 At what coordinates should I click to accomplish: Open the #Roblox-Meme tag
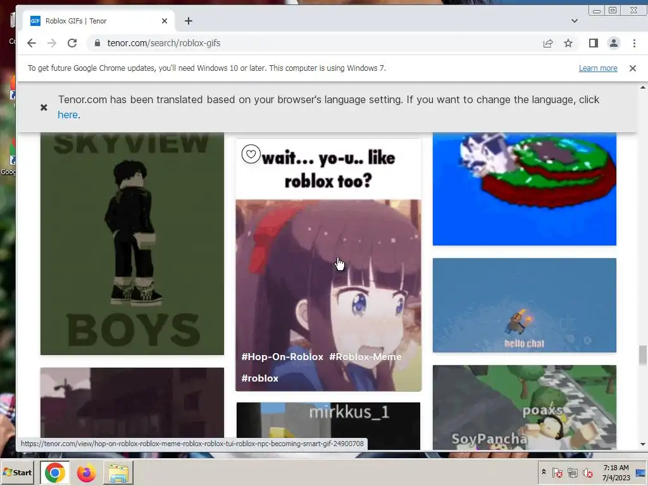365,357
